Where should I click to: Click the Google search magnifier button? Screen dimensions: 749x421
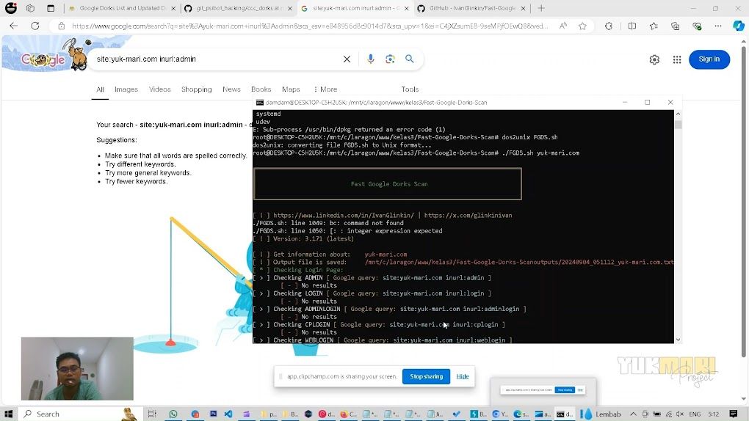pos(409,59)
